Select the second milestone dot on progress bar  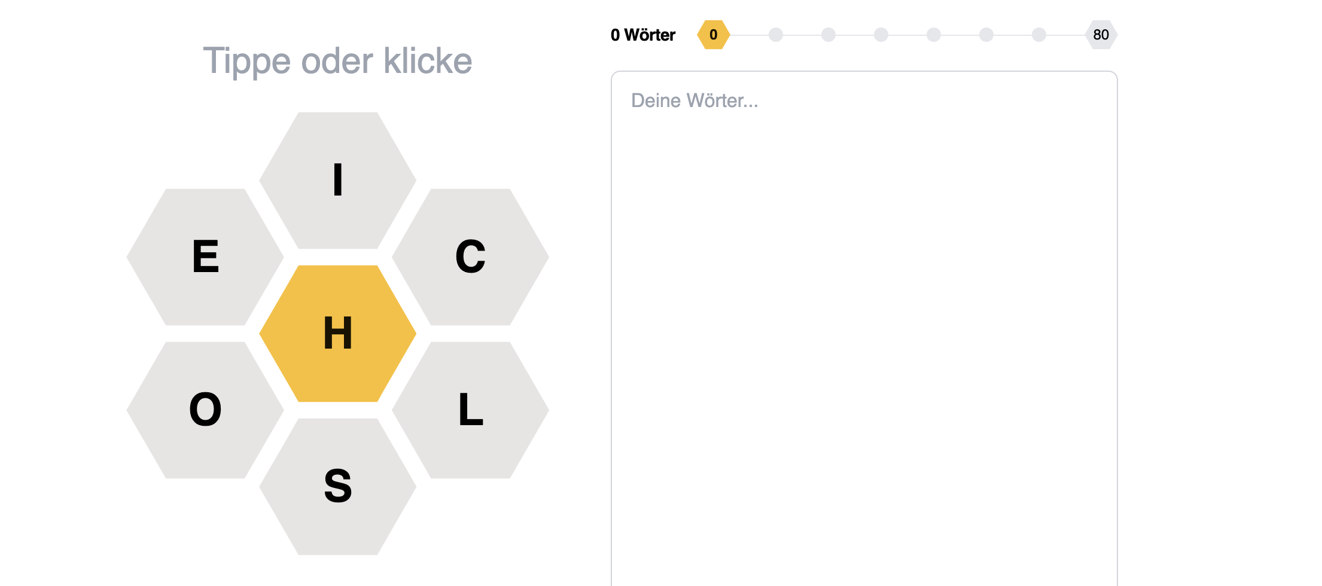828,35
